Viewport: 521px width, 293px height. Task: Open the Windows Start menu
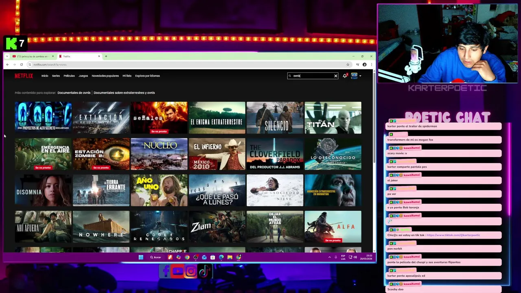[141, 257]
